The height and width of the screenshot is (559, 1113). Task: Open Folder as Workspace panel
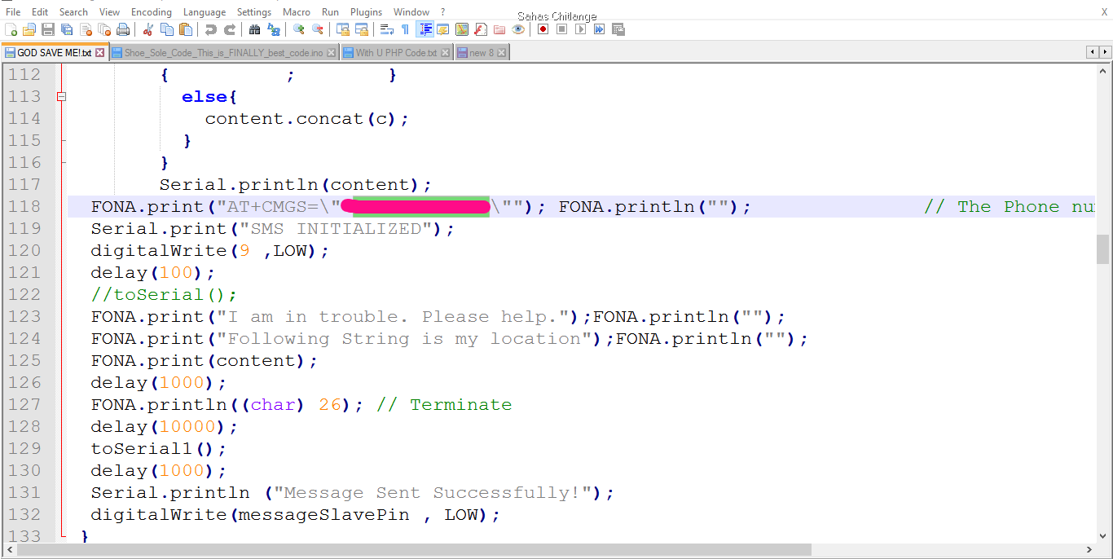pos(499,29)
